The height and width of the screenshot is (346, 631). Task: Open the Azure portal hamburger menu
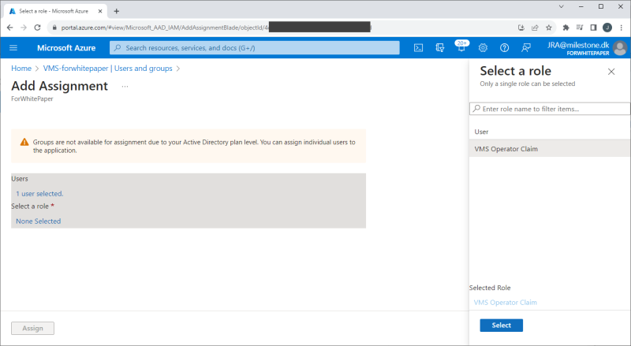pyautogui.click(x=13, y=48)
